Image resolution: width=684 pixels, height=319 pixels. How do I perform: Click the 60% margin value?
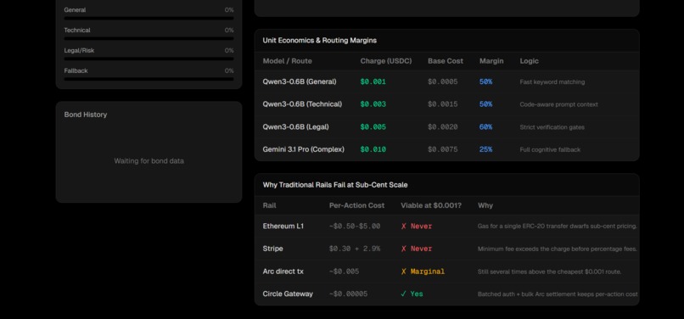(486, 127)
